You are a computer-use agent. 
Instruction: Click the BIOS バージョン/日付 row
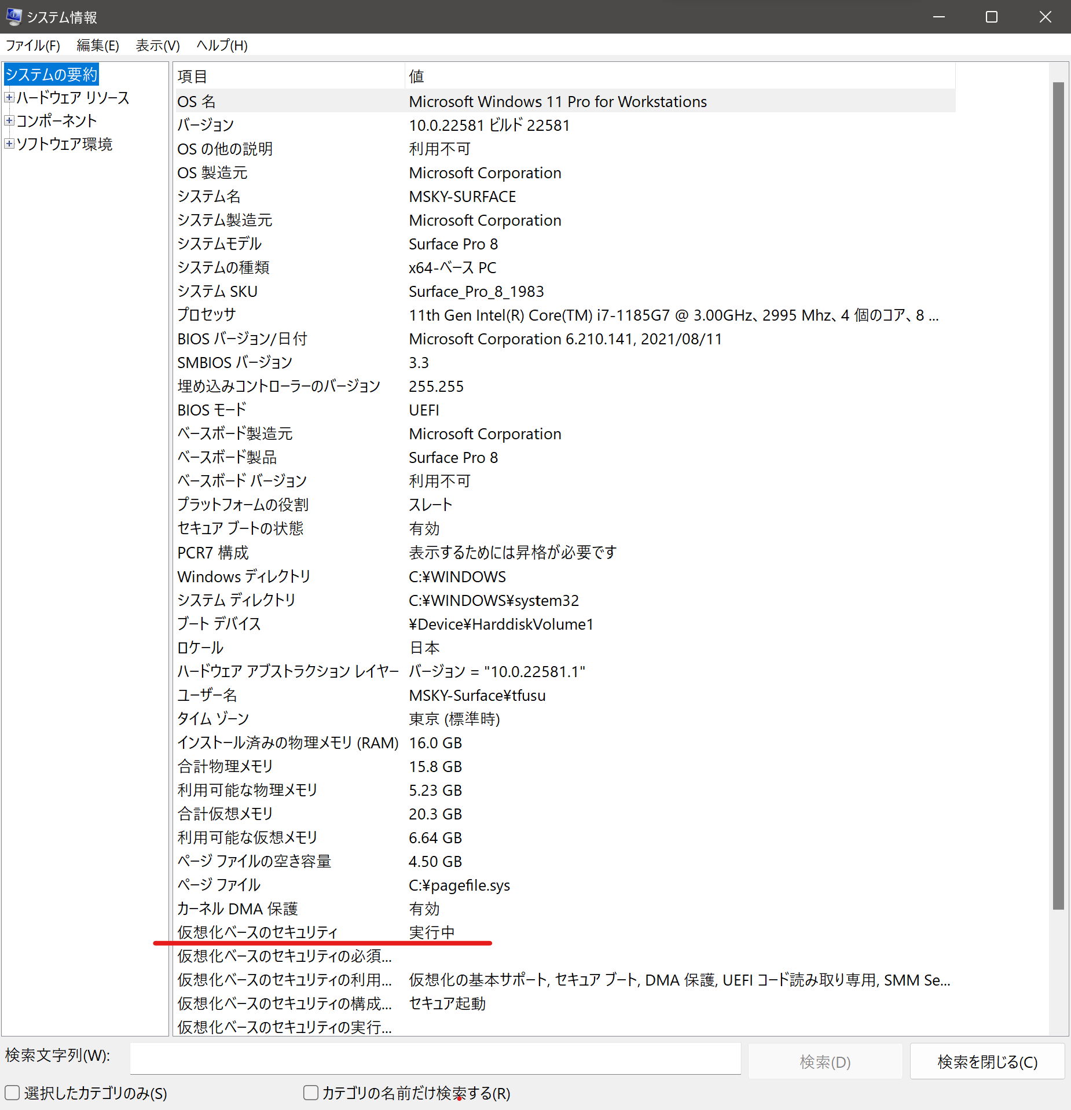(x=564, y=339)
